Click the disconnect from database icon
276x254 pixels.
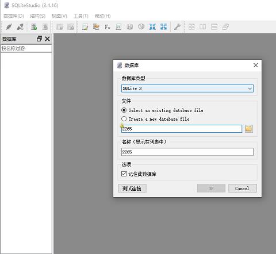point(20,27)
